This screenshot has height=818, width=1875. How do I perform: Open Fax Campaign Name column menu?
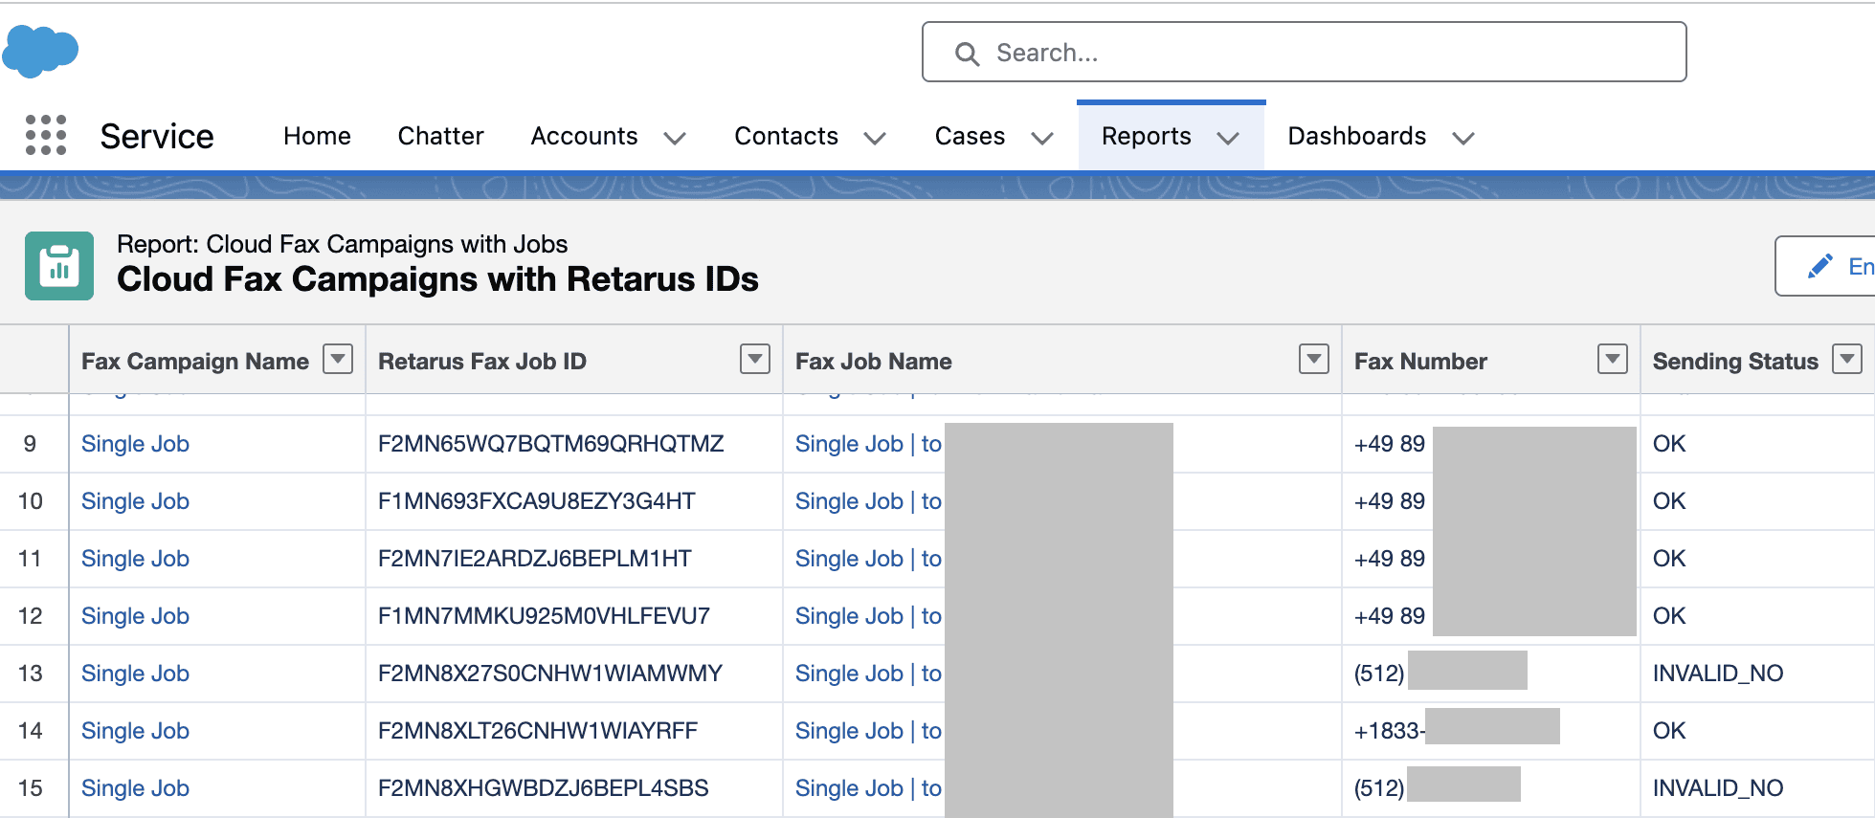[x=338, y=360]
